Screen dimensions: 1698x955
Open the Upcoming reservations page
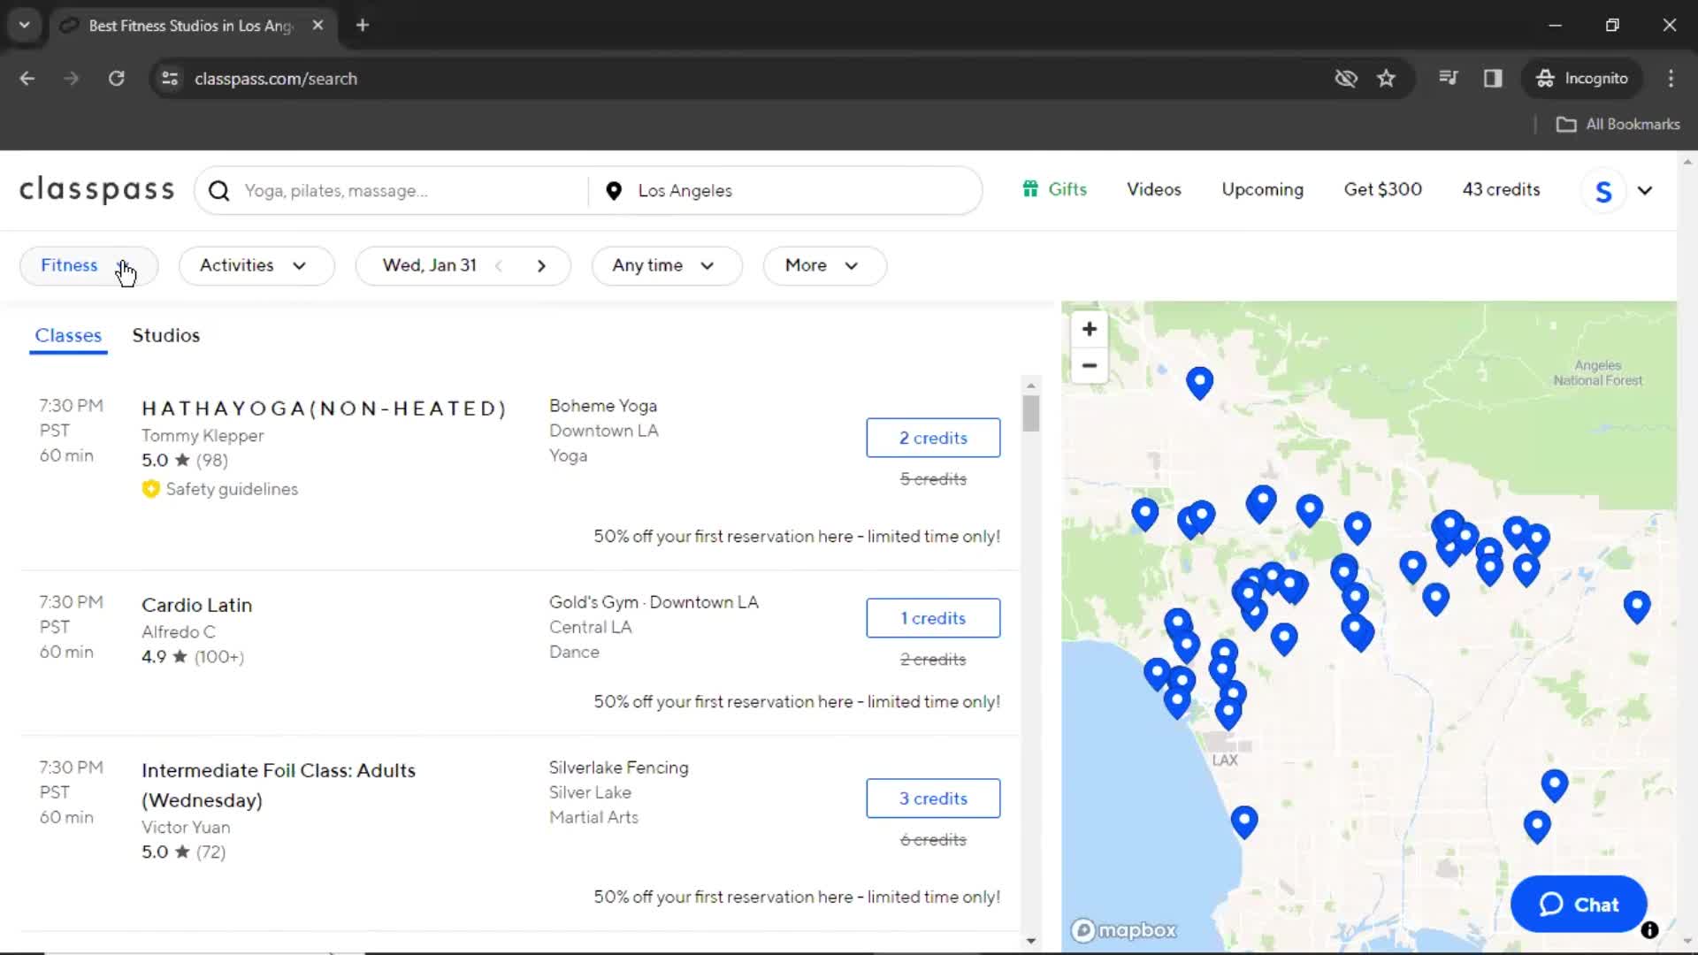[1262, 189]
